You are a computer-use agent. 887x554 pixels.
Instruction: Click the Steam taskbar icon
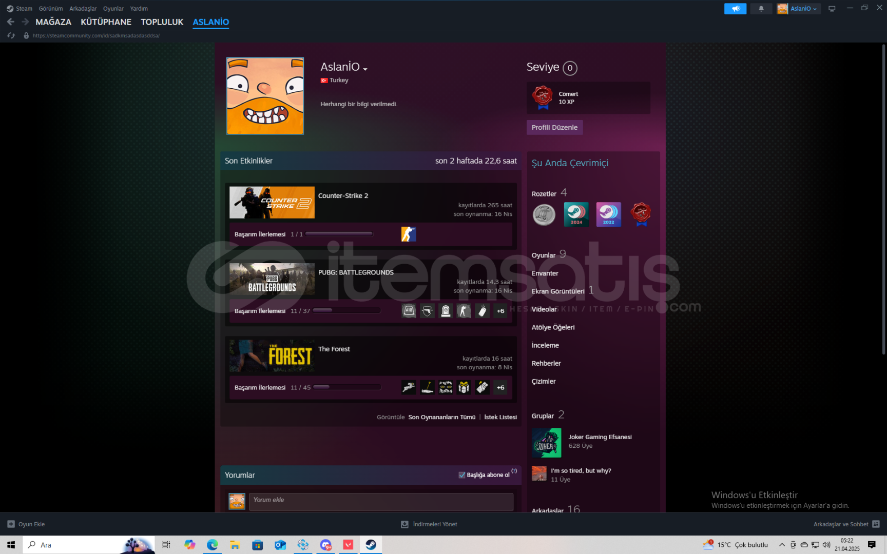click(371, 545)
